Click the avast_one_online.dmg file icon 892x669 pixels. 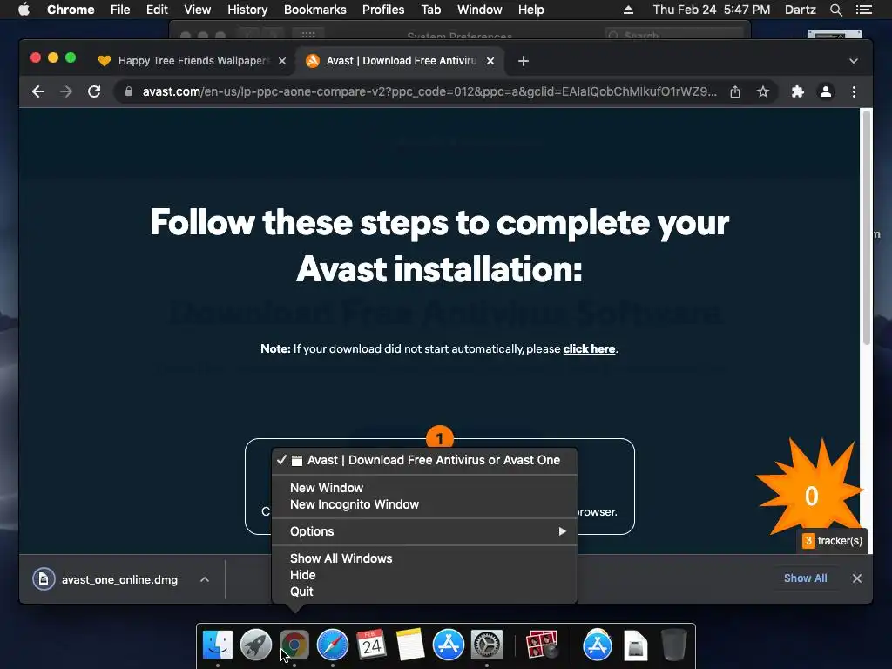click(x=44, y=579)
